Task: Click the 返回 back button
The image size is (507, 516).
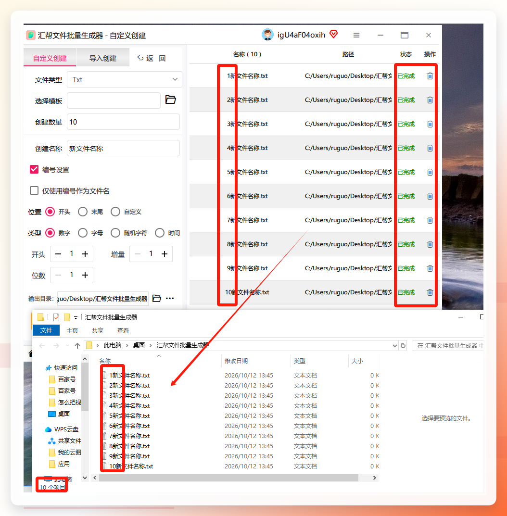Action: (151, 58)
